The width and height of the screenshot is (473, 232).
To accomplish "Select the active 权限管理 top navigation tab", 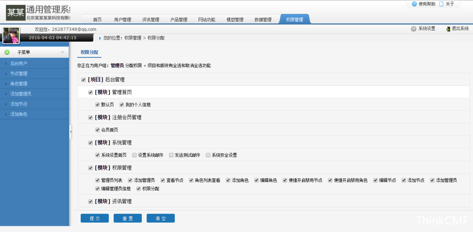I will click(295, 19).
